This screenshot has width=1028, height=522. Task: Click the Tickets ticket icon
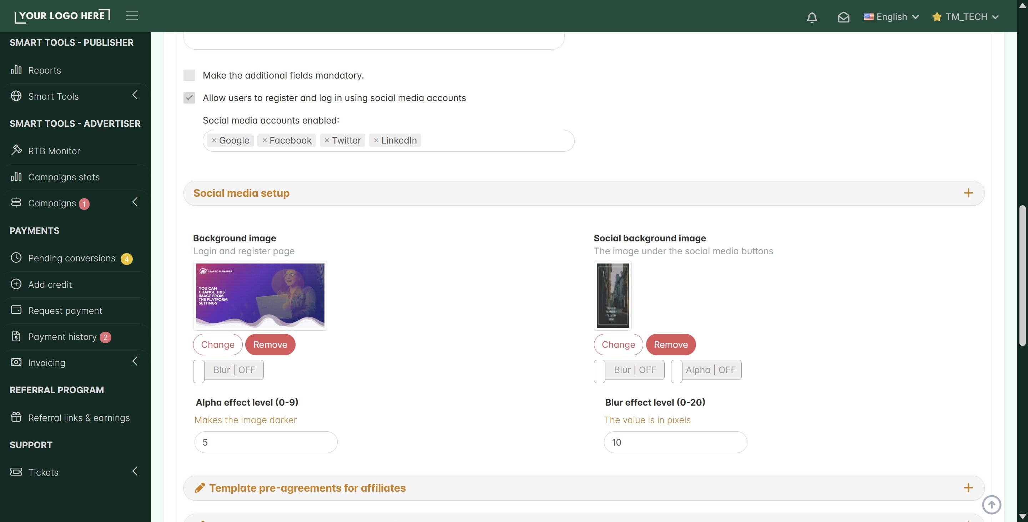pyautogui.click(x=16, y=472)
